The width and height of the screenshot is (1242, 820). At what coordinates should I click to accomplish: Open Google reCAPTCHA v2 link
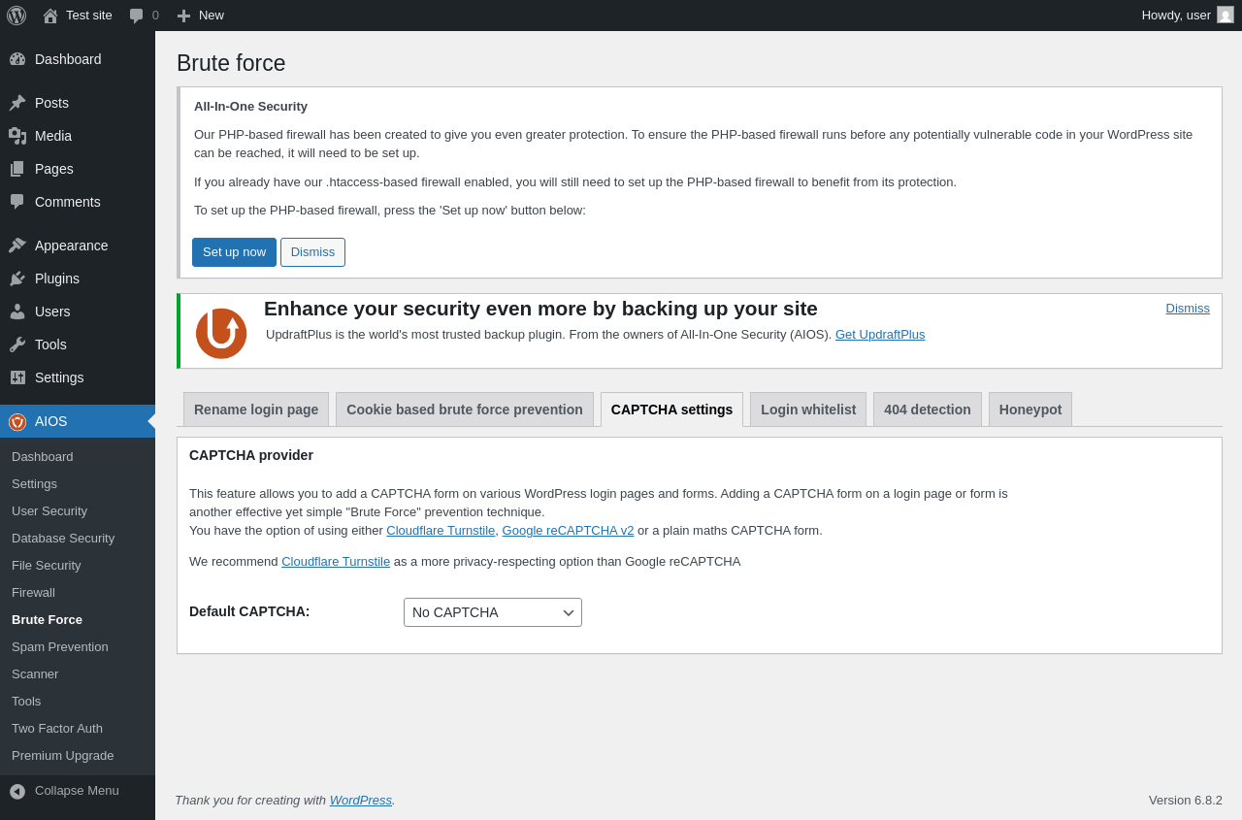point(568,531)
